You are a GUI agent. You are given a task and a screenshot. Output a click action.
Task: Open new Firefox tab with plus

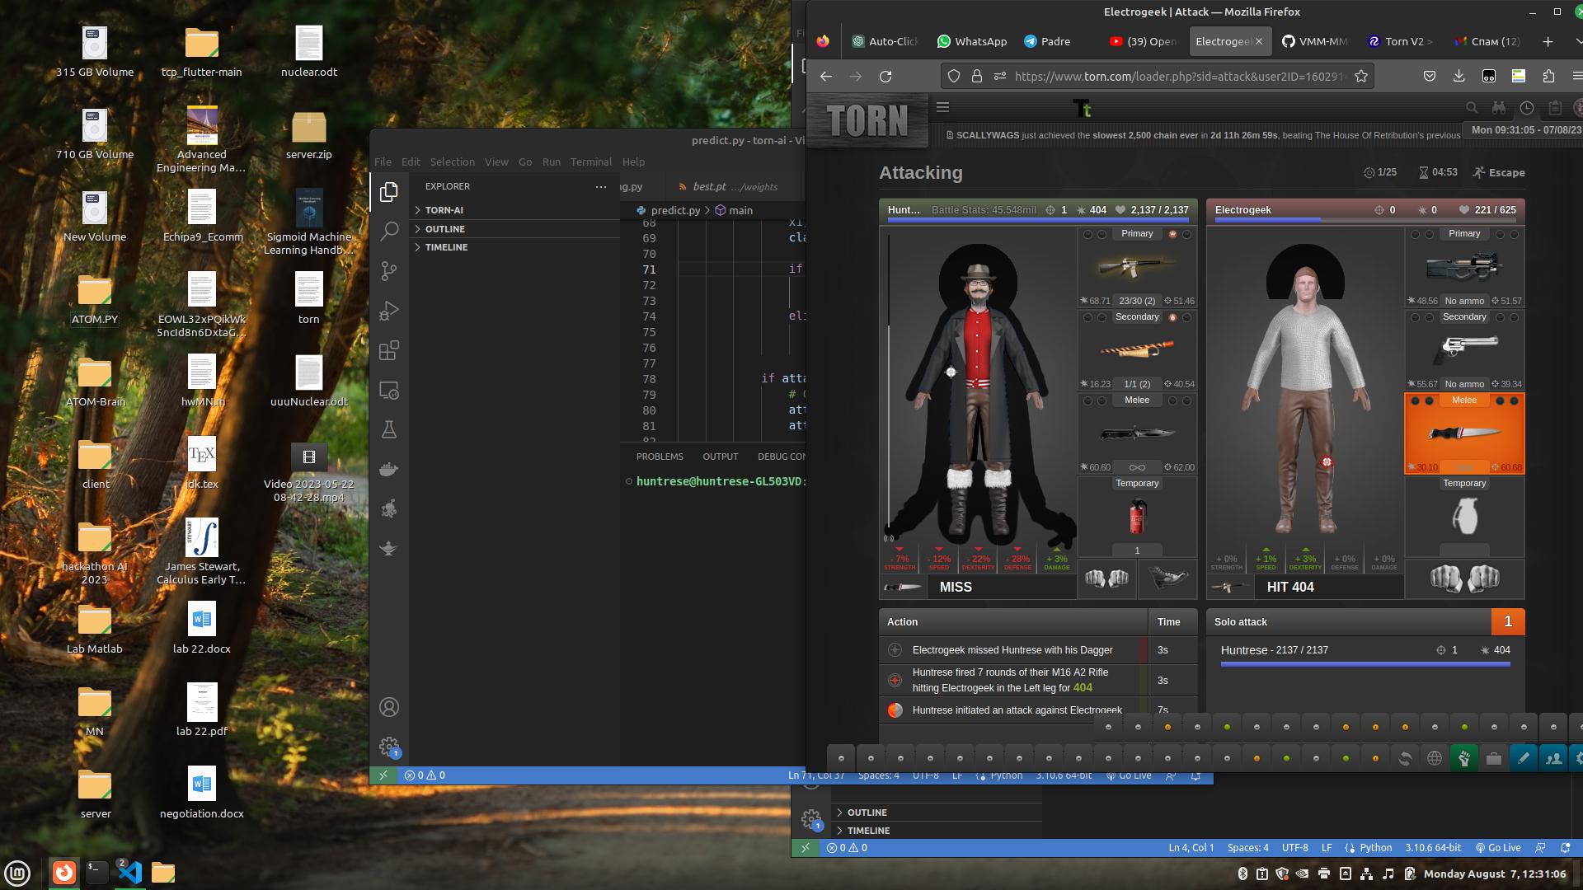click(1548, 41)
